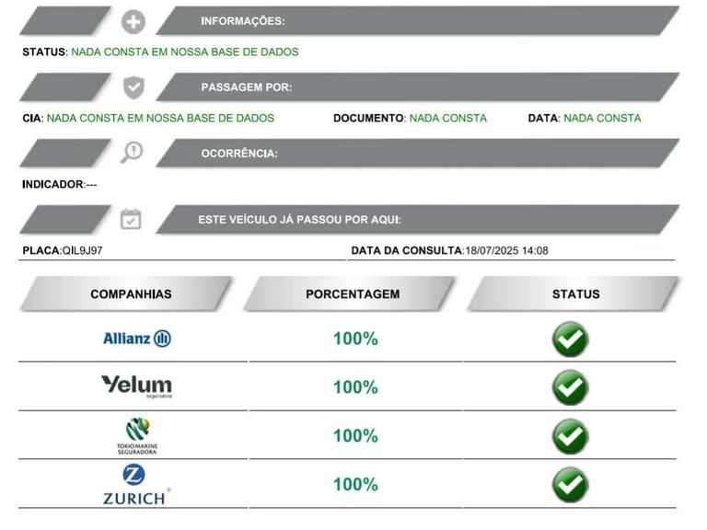Click the magnifier alert icon beside Ocorrência
This screenshot has height=530, width=707.
coord(132,153)
